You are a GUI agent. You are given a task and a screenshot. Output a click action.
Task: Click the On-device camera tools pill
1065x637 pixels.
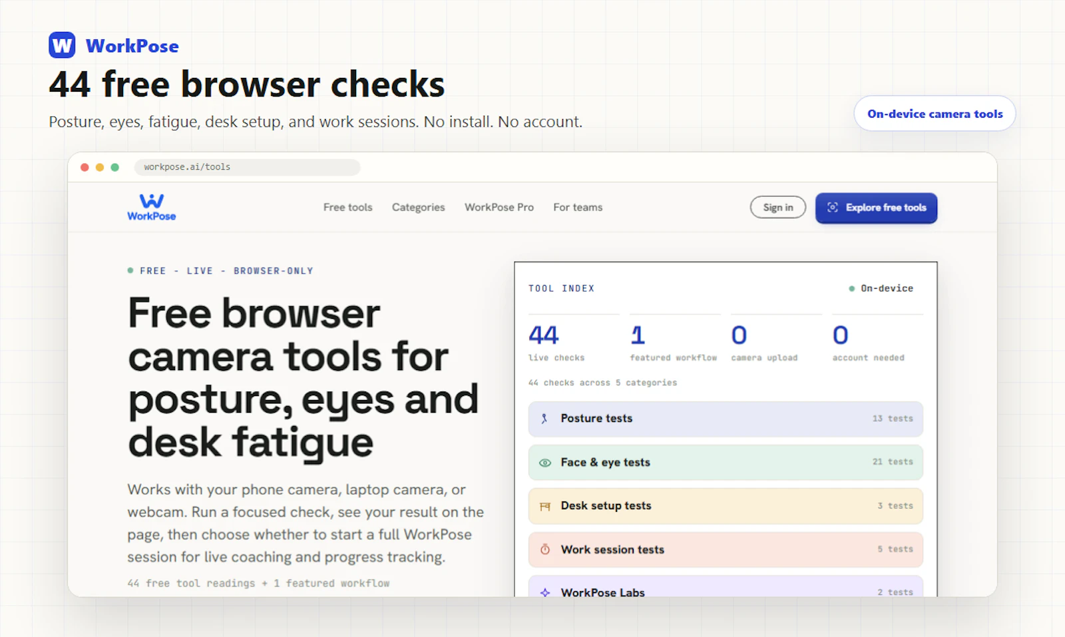935,113
